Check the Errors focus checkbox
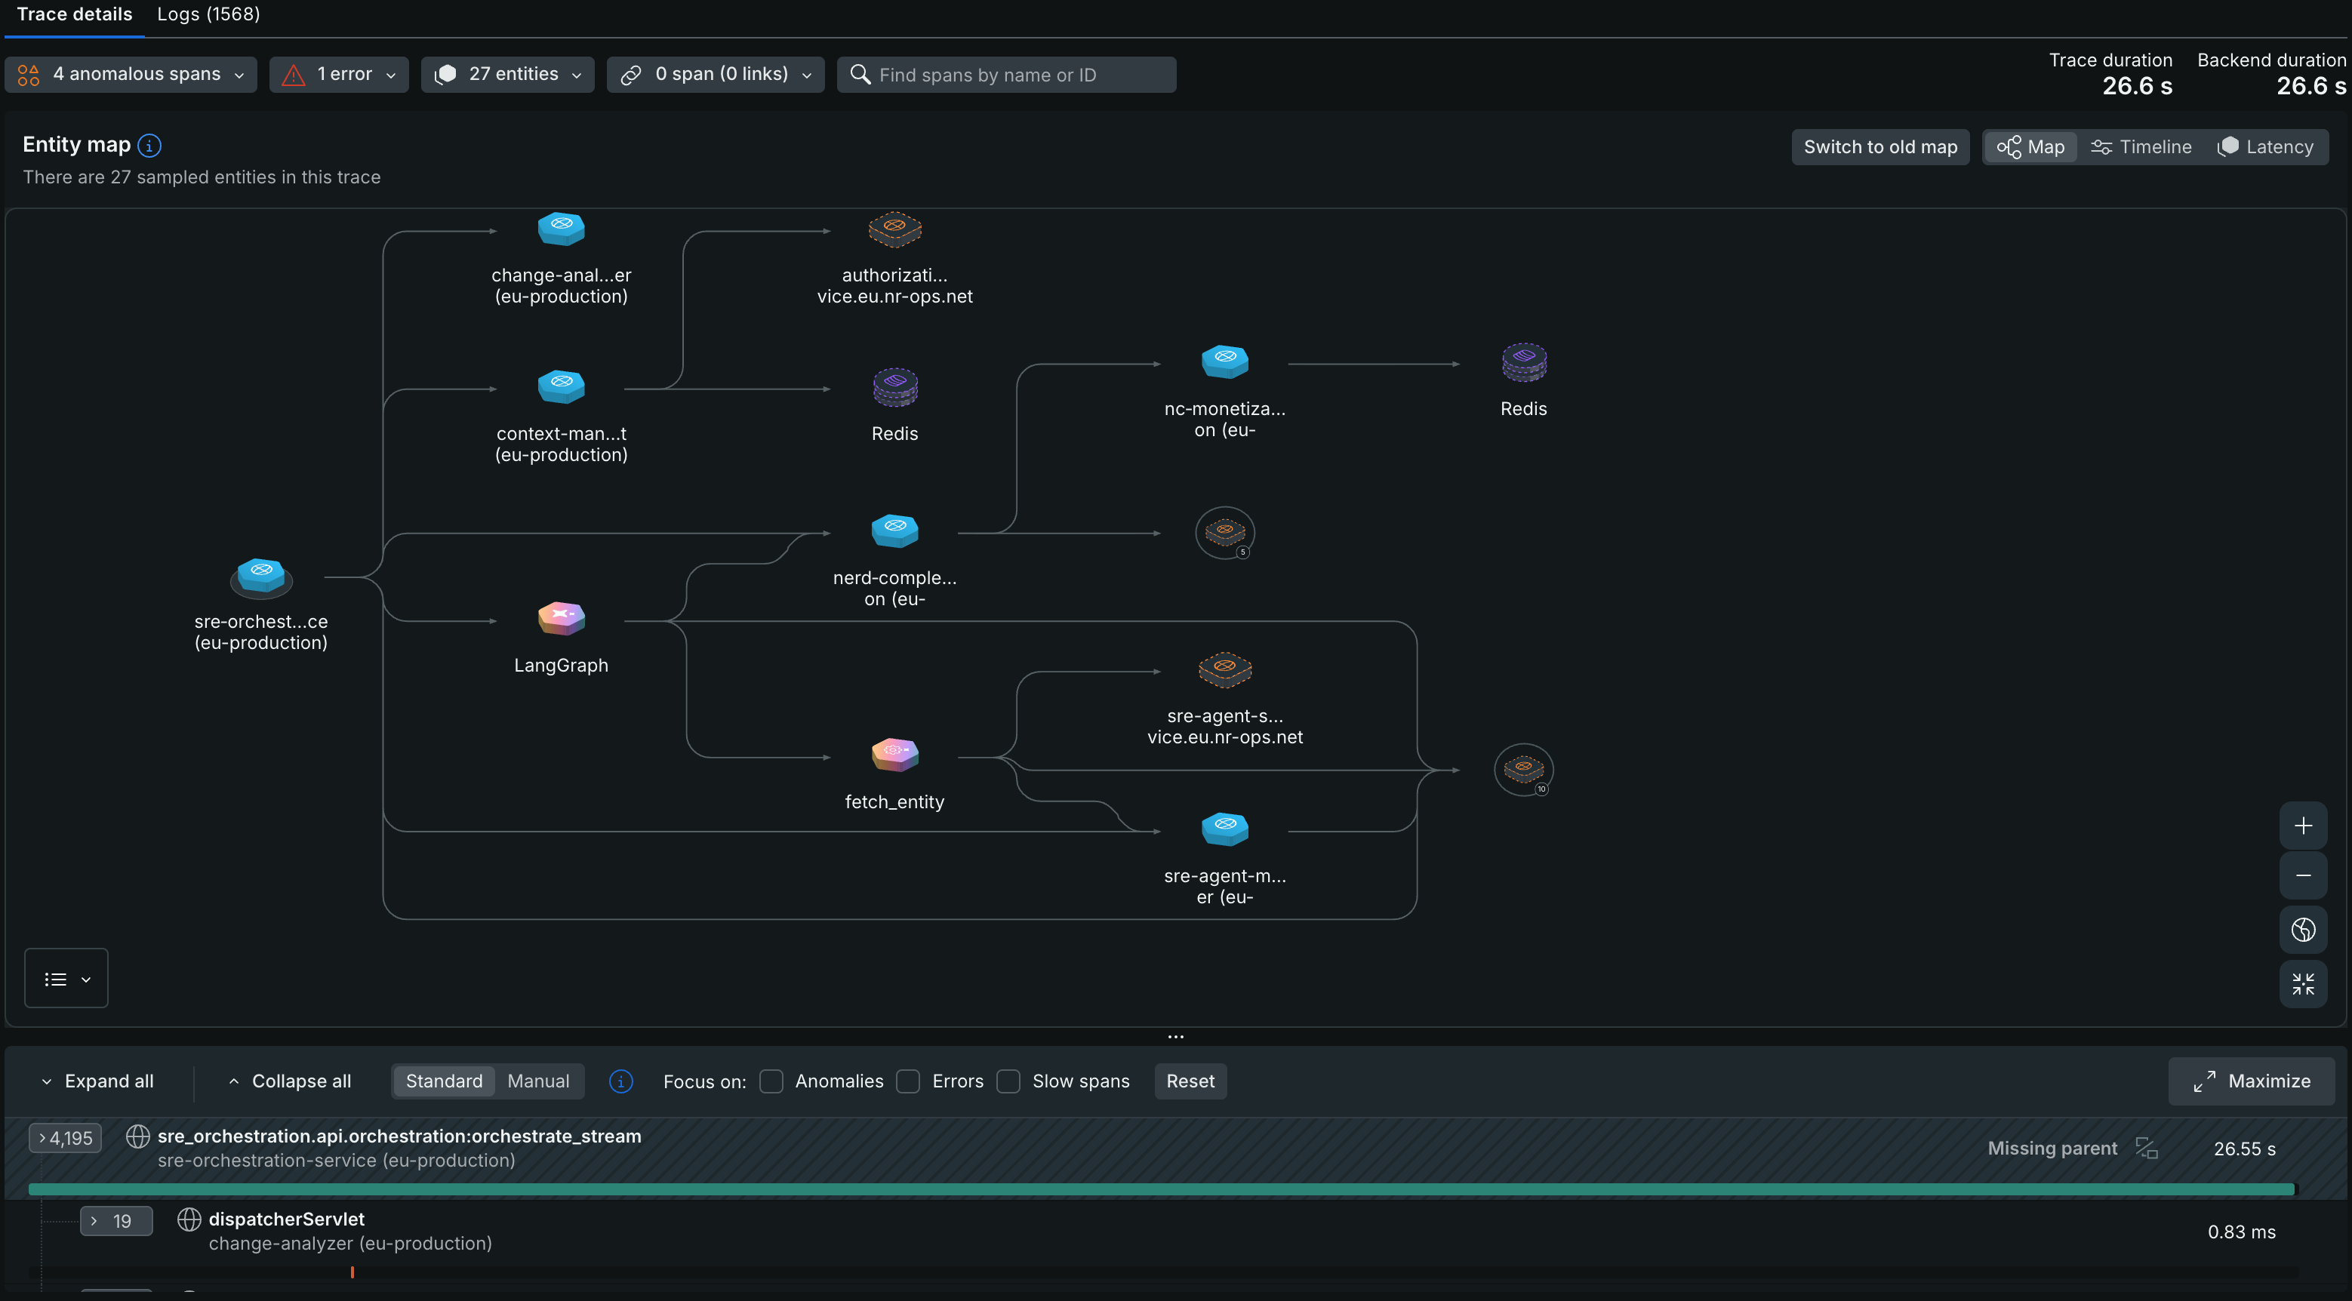The height and width of the screenshot is (1301, 2352). point(909,1082)
